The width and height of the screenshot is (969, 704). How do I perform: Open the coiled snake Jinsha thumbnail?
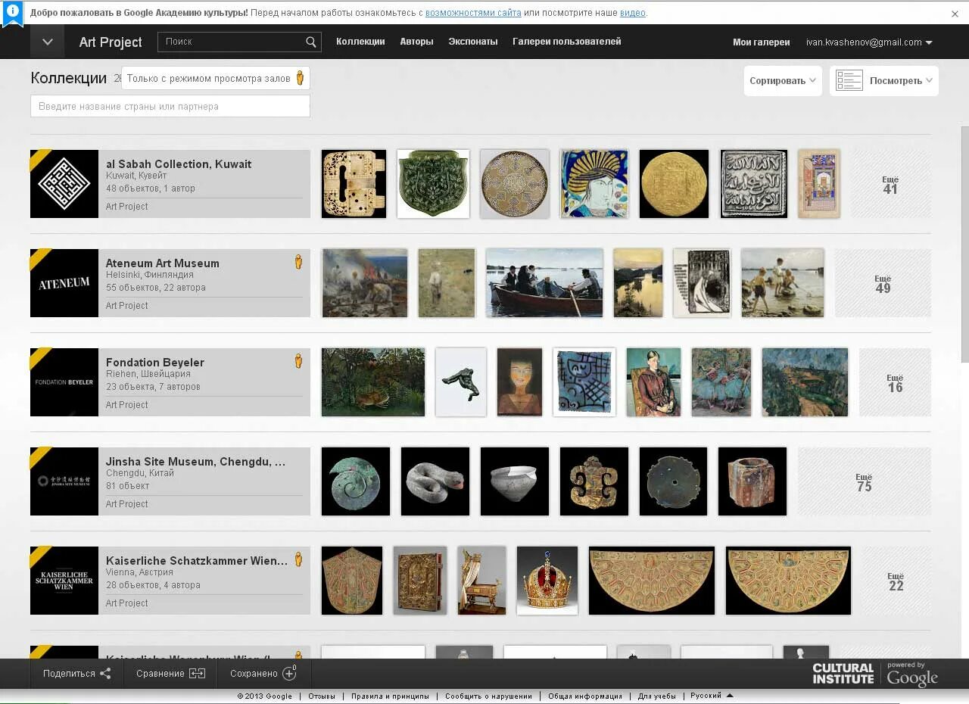435,481
